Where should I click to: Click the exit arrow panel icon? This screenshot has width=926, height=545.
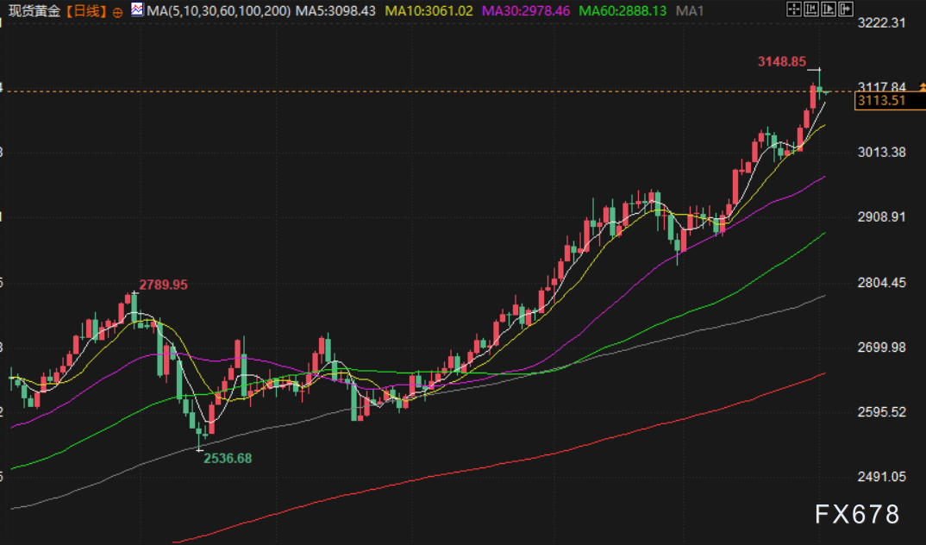[x=846, y=9]
